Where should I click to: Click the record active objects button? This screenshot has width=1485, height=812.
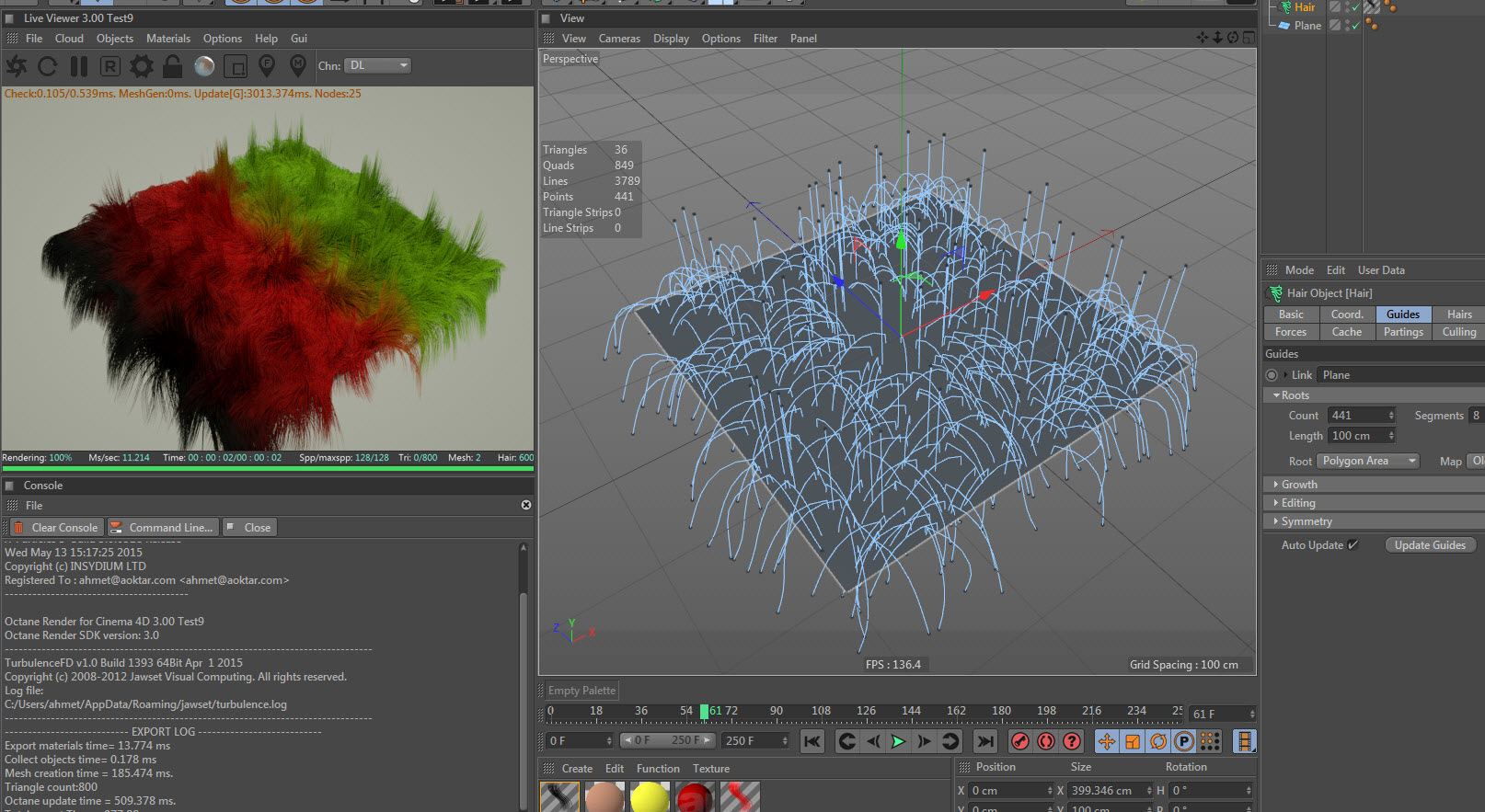(1020, 741)
